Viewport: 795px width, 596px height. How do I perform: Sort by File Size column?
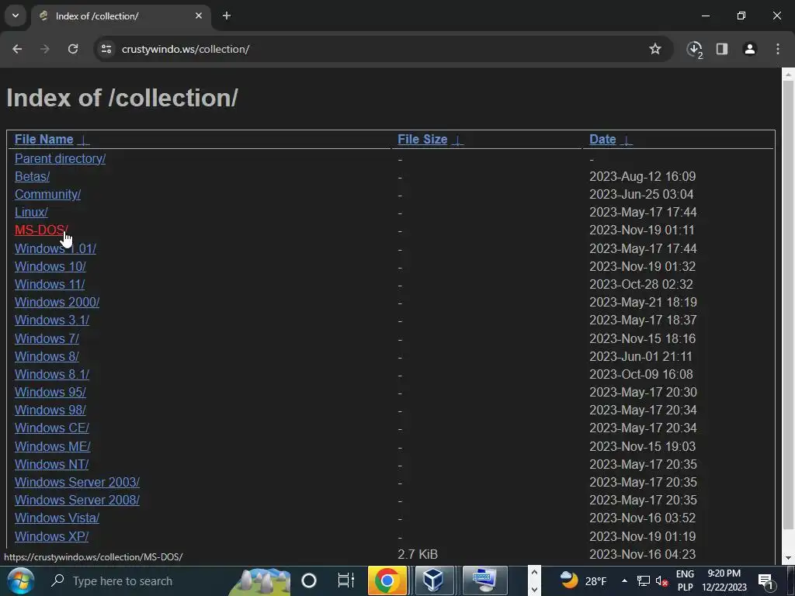pyautogui.click(x=422, y=140)
